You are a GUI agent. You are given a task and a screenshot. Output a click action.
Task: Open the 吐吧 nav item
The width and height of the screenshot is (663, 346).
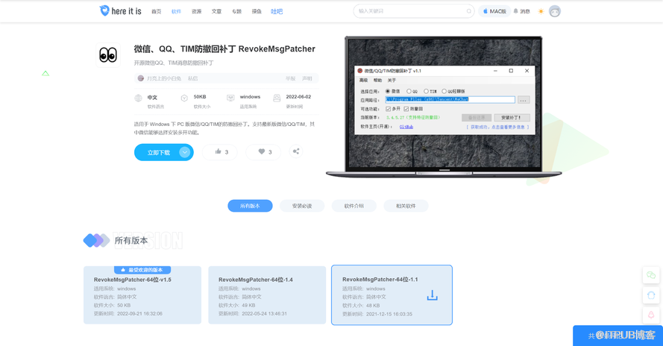pos(277,11)
